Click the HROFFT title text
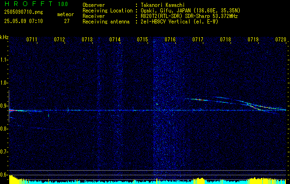 click(x=29, y=4)
